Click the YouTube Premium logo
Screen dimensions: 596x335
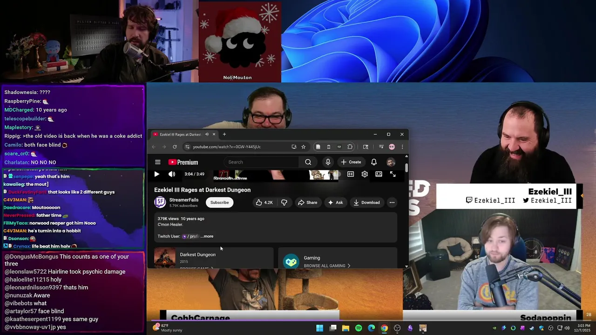183,162
